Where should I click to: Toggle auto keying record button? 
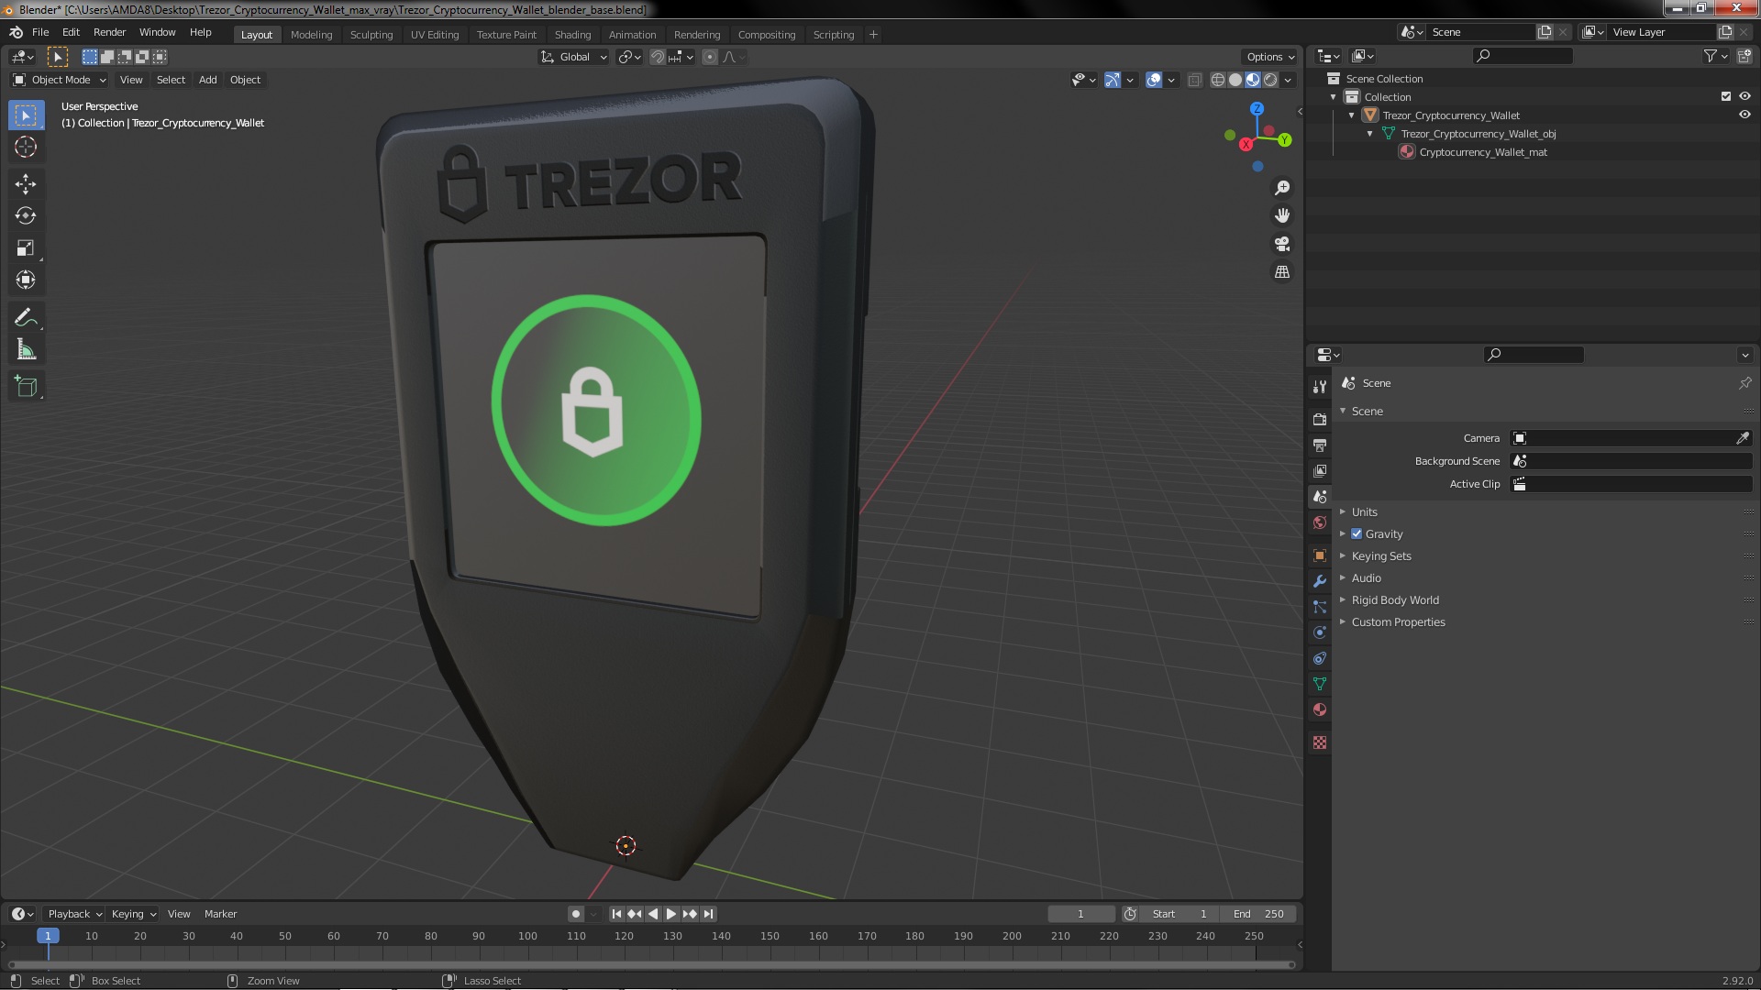coord(575,914)
